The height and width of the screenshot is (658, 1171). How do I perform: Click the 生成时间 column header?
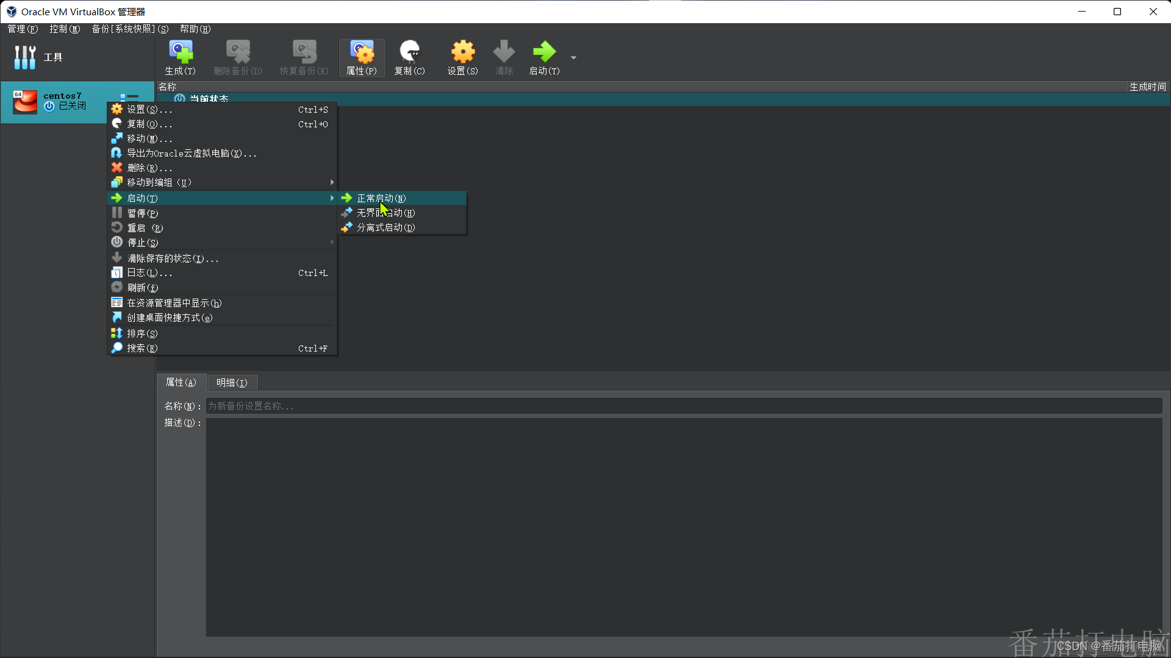[x=1147, y=87]
